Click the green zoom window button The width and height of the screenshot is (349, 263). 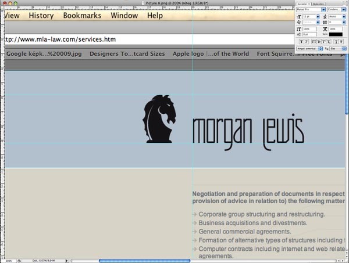tap(16, 3)
